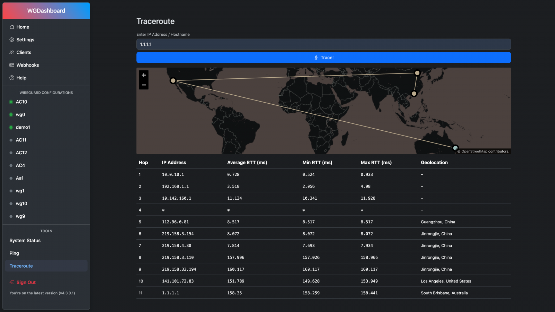Click the IP address hostname input field
The image size is (555, 312).
click(323, 44)
